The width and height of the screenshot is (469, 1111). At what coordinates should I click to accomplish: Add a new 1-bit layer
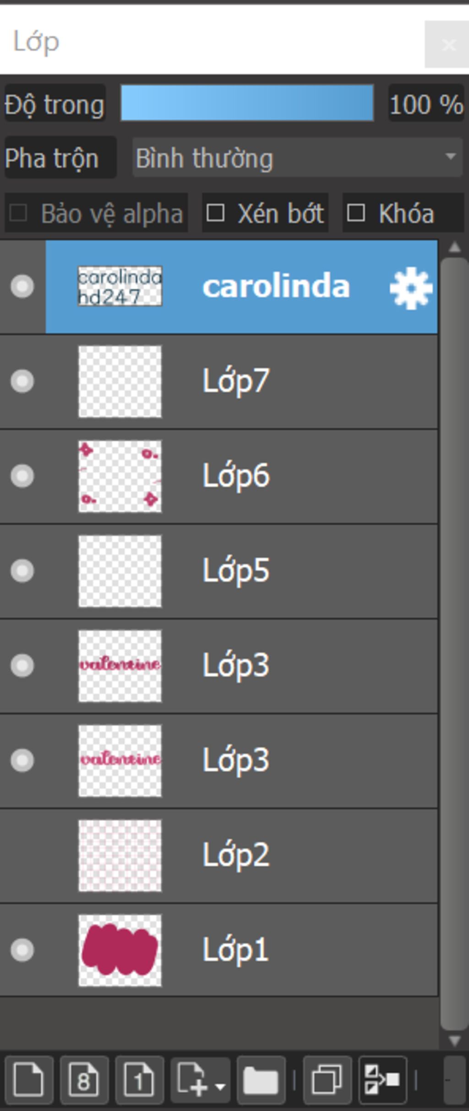(139, 1080)
